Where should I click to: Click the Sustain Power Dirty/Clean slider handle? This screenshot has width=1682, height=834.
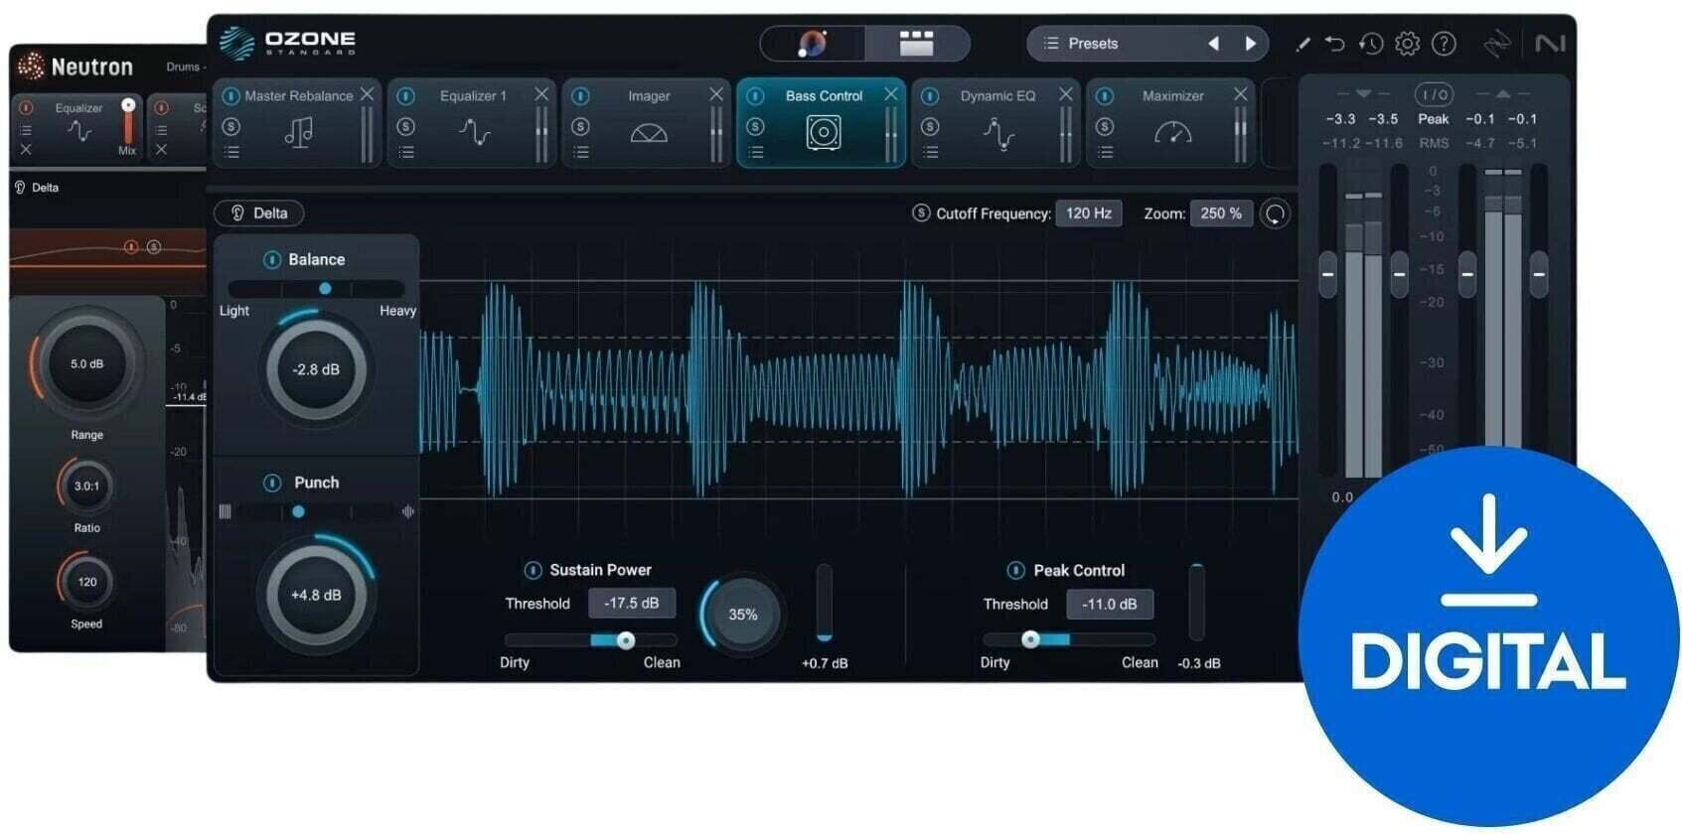coord(625,640)
